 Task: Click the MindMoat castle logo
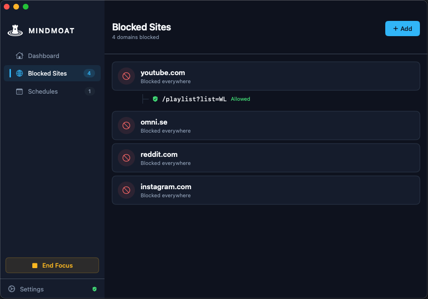tap(15, 30)
